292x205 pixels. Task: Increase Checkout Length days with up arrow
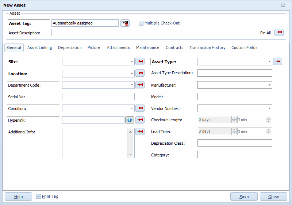click(x=234, y=118)
